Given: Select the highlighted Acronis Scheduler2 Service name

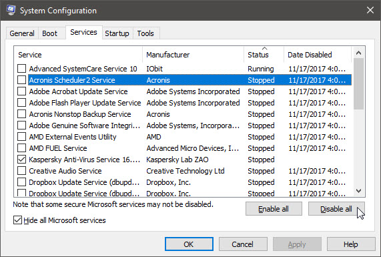Looking at the screenshot, I should (72, 80).
